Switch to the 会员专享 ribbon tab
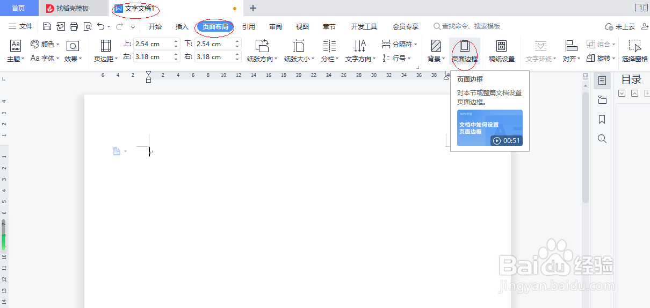Screen dimensions: 650x308 tap(406, 26)
